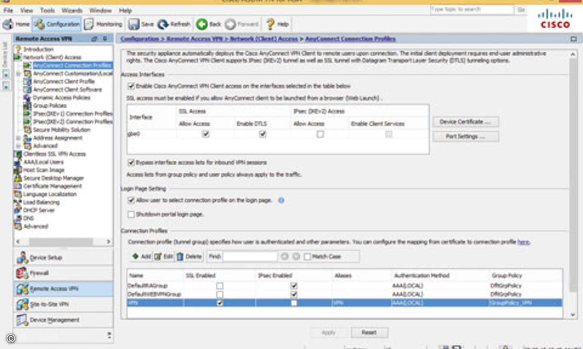Refresh the ASDM configuration
Image resolution: width=583 pixels, height=349 pixels.
174,24
